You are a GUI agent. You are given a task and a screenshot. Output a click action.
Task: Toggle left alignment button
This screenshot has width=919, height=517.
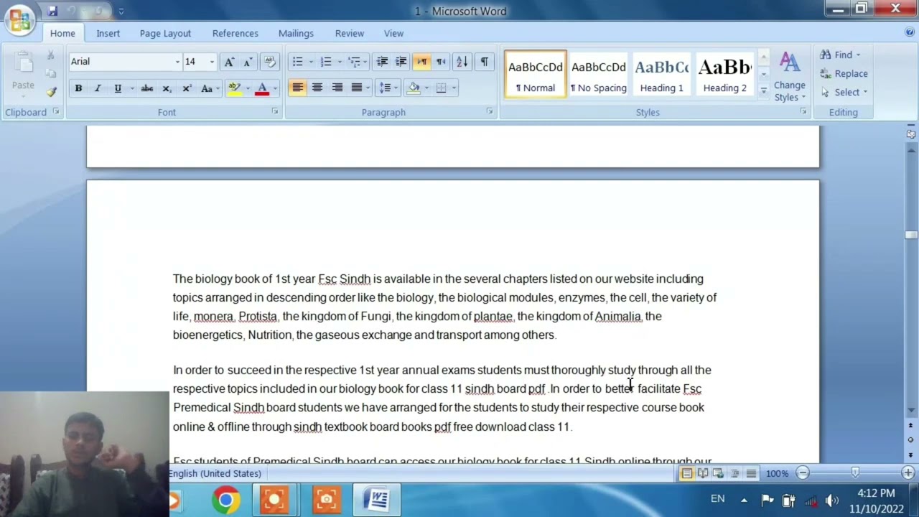pyautogui.click(x=297, y=88)
